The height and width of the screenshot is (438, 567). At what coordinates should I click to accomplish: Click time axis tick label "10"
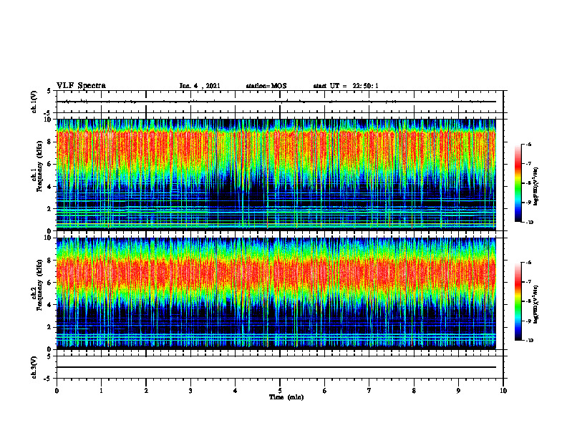pyautogui.click(x=503, y=391)
